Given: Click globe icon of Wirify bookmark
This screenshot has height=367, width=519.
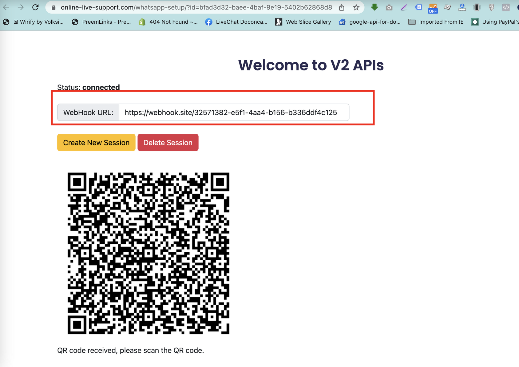Looking at the screenshot, I should tap(6, 22).
